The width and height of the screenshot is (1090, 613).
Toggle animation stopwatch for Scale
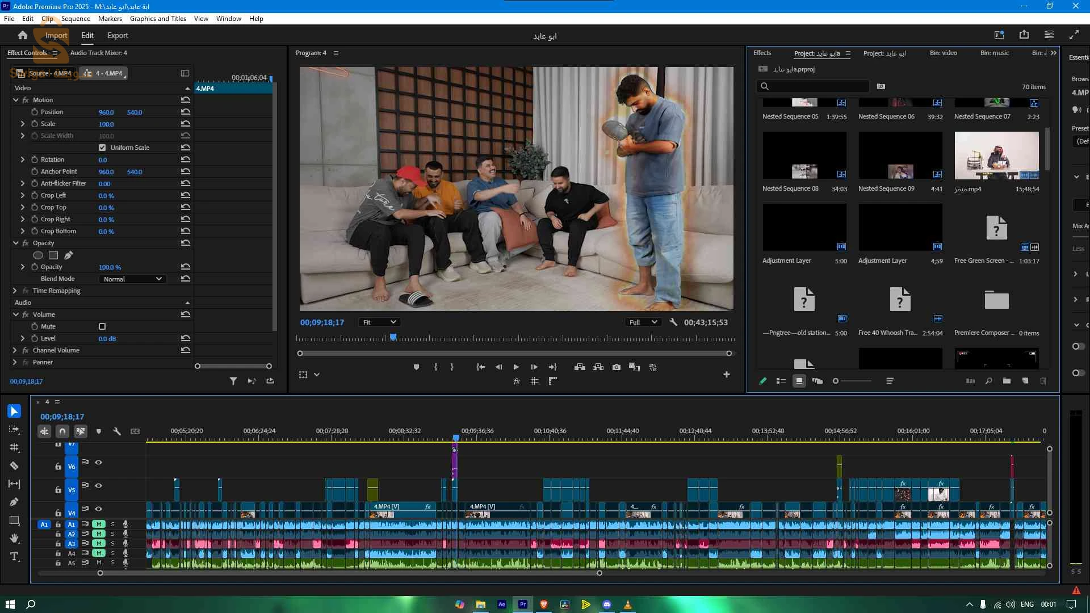(35, 124)
